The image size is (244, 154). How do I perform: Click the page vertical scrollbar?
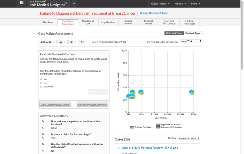coord(242,35)
